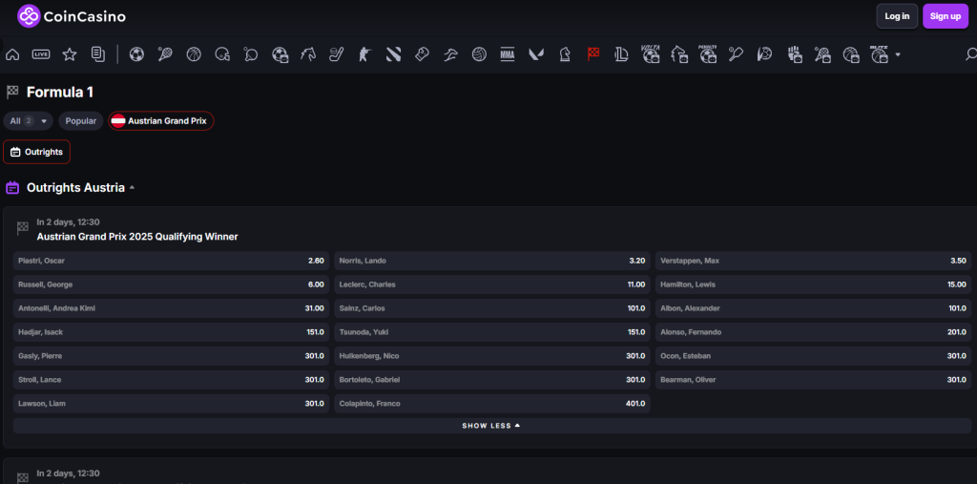Image resolution: width=977 pixels, height=484 pixels.
Task: Select the Dota 2 icon
Action: coord(393,54)
